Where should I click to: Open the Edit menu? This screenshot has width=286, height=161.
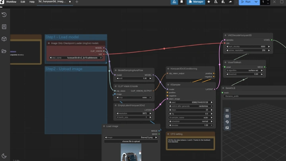[23, 2]
